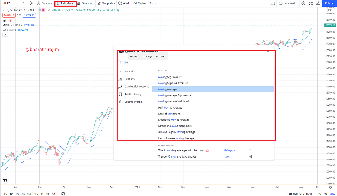Viewport: 337px width, 196px height.
Task: Close the Indicators dialog
Action: pyautogui.click(x=268, y=52)
